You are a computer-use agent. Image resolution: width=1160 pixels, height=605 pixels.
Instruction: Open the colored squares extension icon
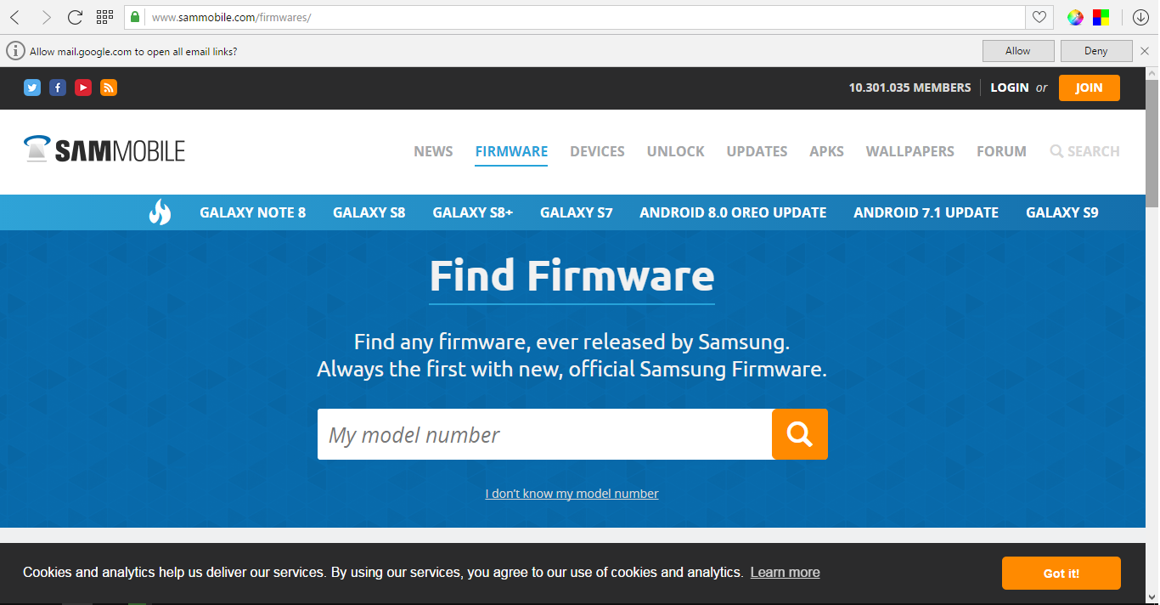point(1101,17)
